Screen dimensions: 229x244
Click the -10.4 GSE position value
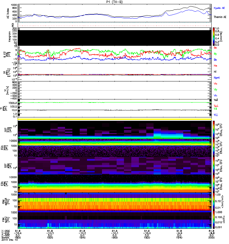(18, 233)
